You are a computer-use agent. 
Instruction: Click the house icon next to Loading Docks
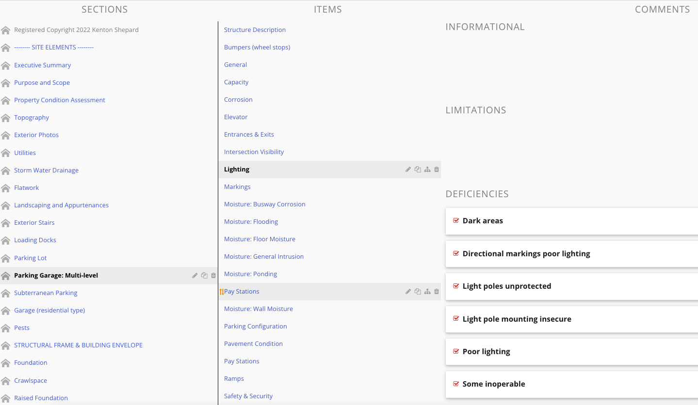[x=6, y=240]
